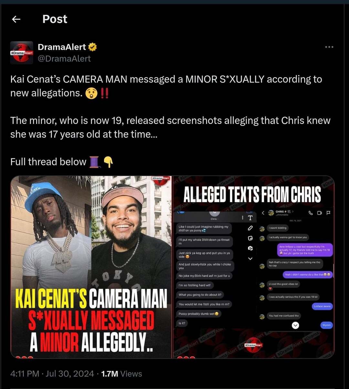The width and height of the screenshot is (349, 389).
Task: Click the 4:11 PM · Jul 30, 2024 timestamp
Action: point(52,374)
